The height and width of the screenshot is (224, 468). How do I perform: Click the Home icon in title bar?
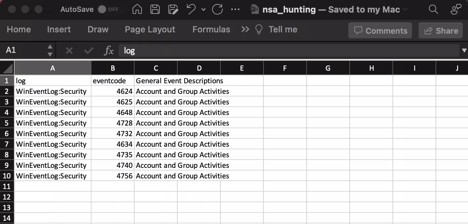137,10
